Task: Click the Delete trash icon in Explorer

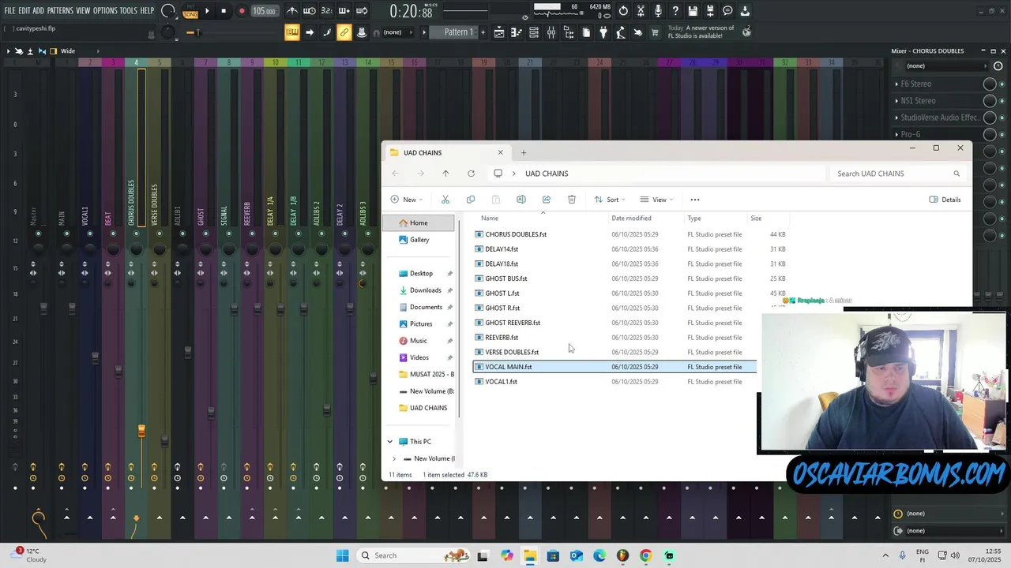Action: 572,200
